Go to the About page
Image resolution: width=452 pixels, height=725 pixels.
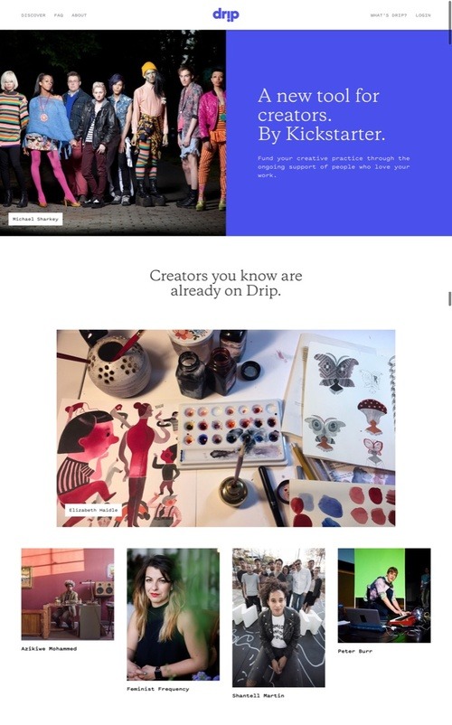point(79,15)
